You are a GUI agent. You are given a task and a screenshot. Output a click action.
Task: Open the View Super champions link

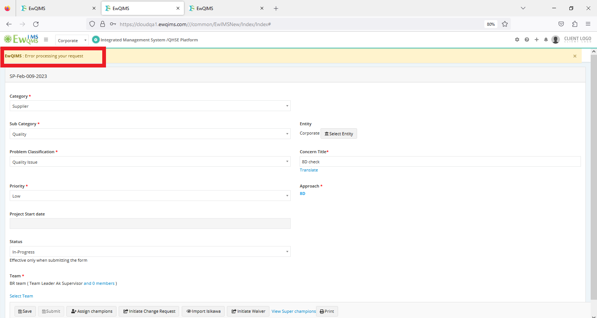294,311
